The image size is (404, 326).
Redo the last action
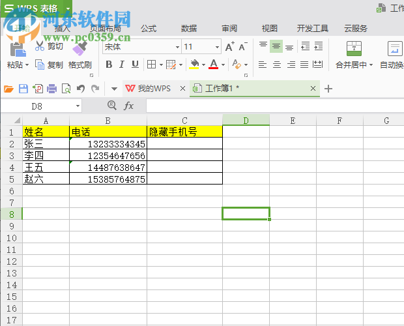pos(95,89)
